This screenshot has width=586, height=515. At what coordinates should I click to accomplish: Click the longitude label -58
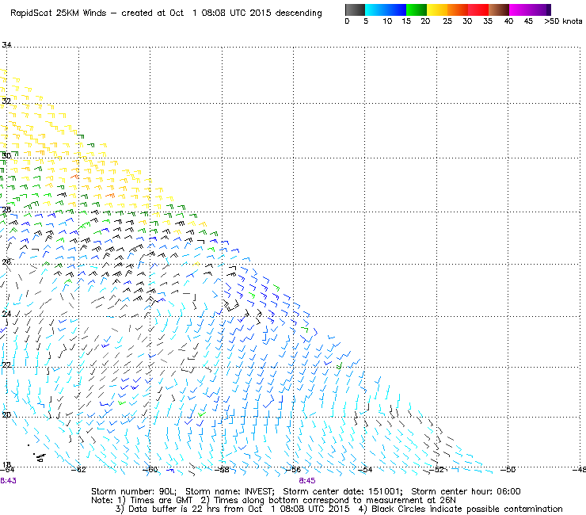[x=222, y=470]
